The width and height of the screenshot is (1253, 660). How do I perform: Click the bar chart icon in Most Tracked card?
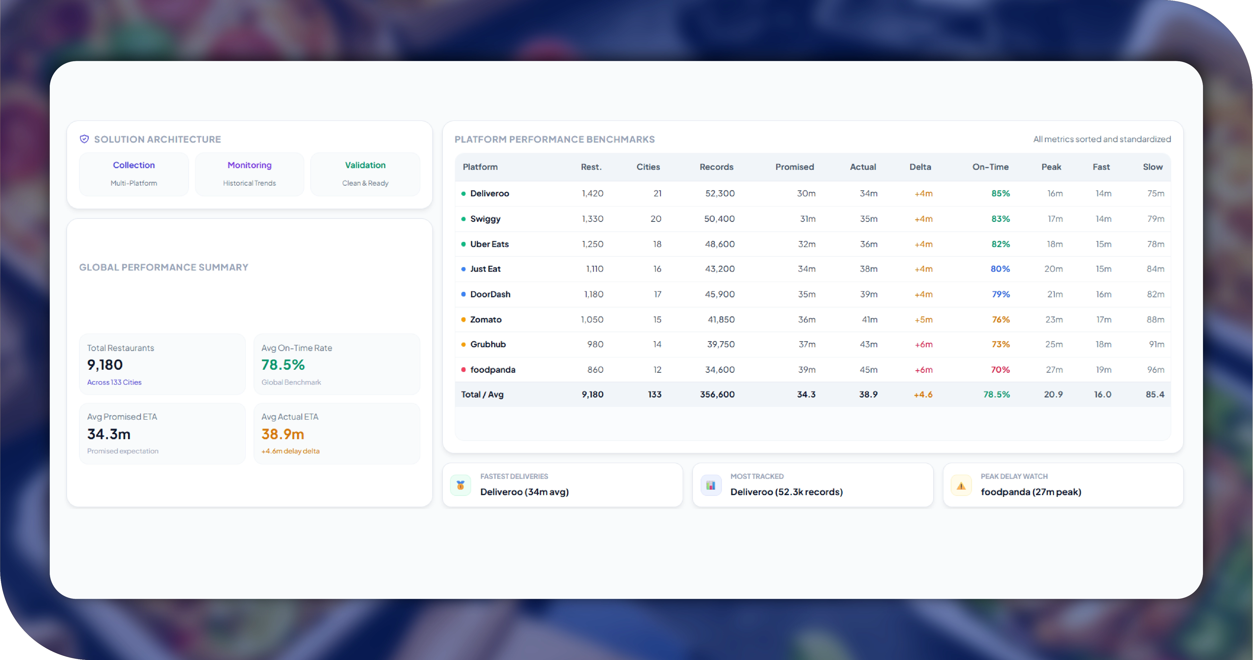click(x=711, y=485)
